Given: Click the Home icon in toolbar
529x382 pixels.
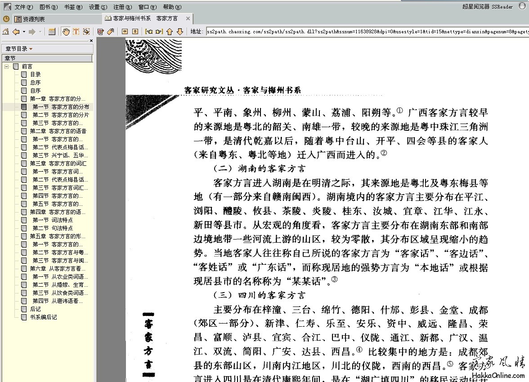Looking at the screenshot, I should click(5, 31).
